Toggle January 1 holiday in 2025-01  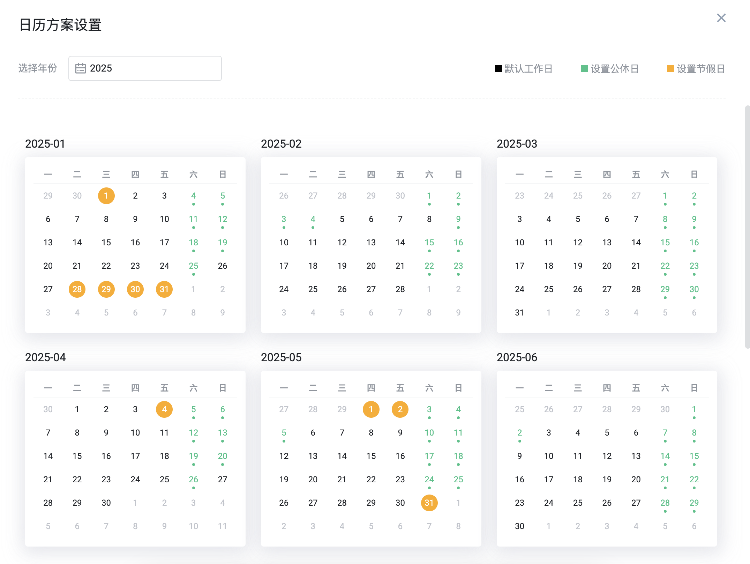click(106, 196)
